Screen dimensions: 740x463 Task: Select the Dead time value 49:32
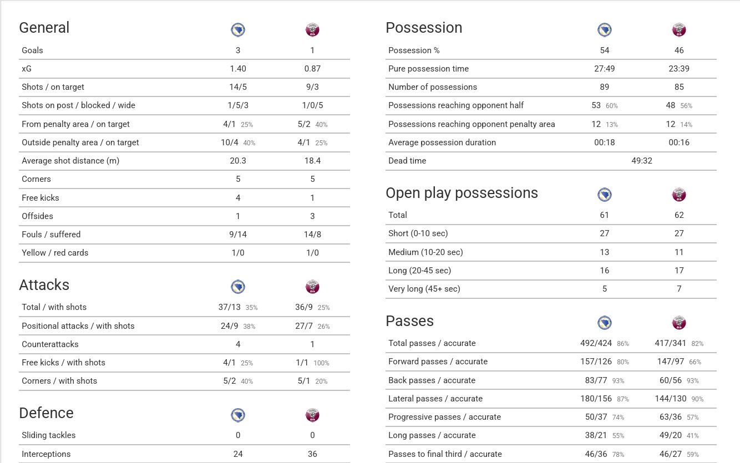pyautogui.click(x=641, y=161)
